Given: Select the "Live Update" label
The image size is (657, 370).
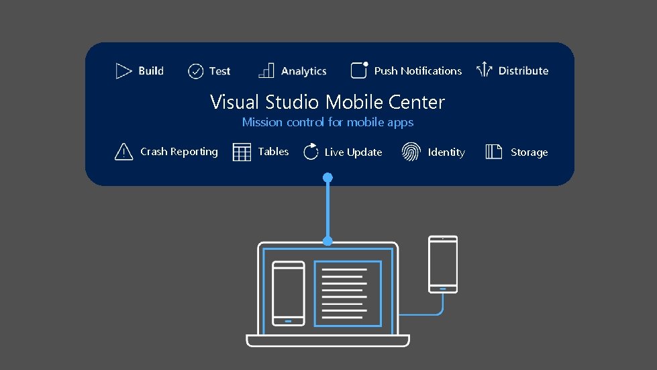Looking at the screenshot, I should point(353,152).
